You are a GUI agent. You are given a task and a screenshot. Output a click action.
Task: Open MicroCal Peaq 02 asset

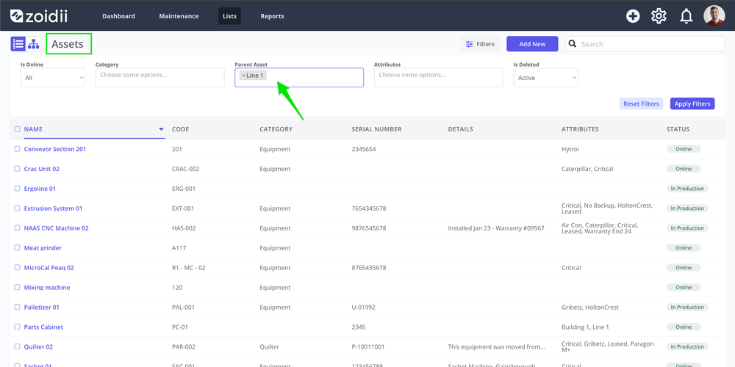coord(49,268)
